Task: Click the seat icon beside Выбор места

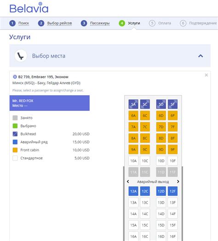Action: [x=21, y=56]
